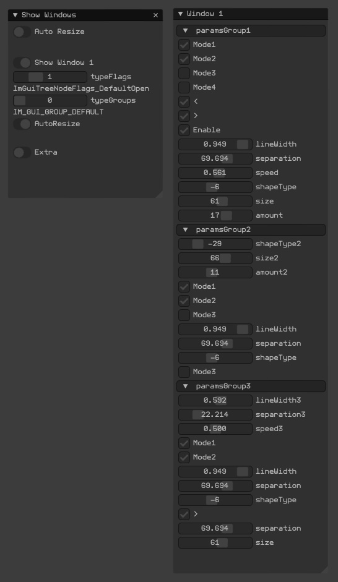338x582 pixels.
Task: Click the Show Windows resize grip corner
Action: 159,194
